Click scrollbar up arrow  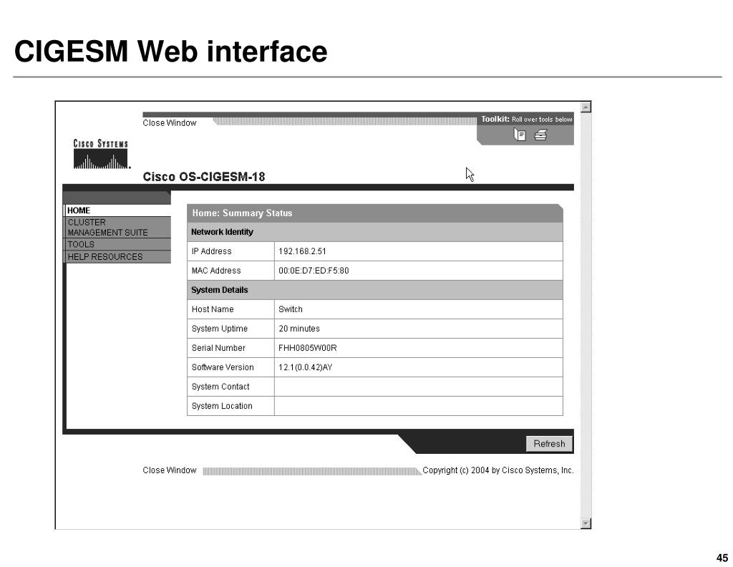[586, 107]
